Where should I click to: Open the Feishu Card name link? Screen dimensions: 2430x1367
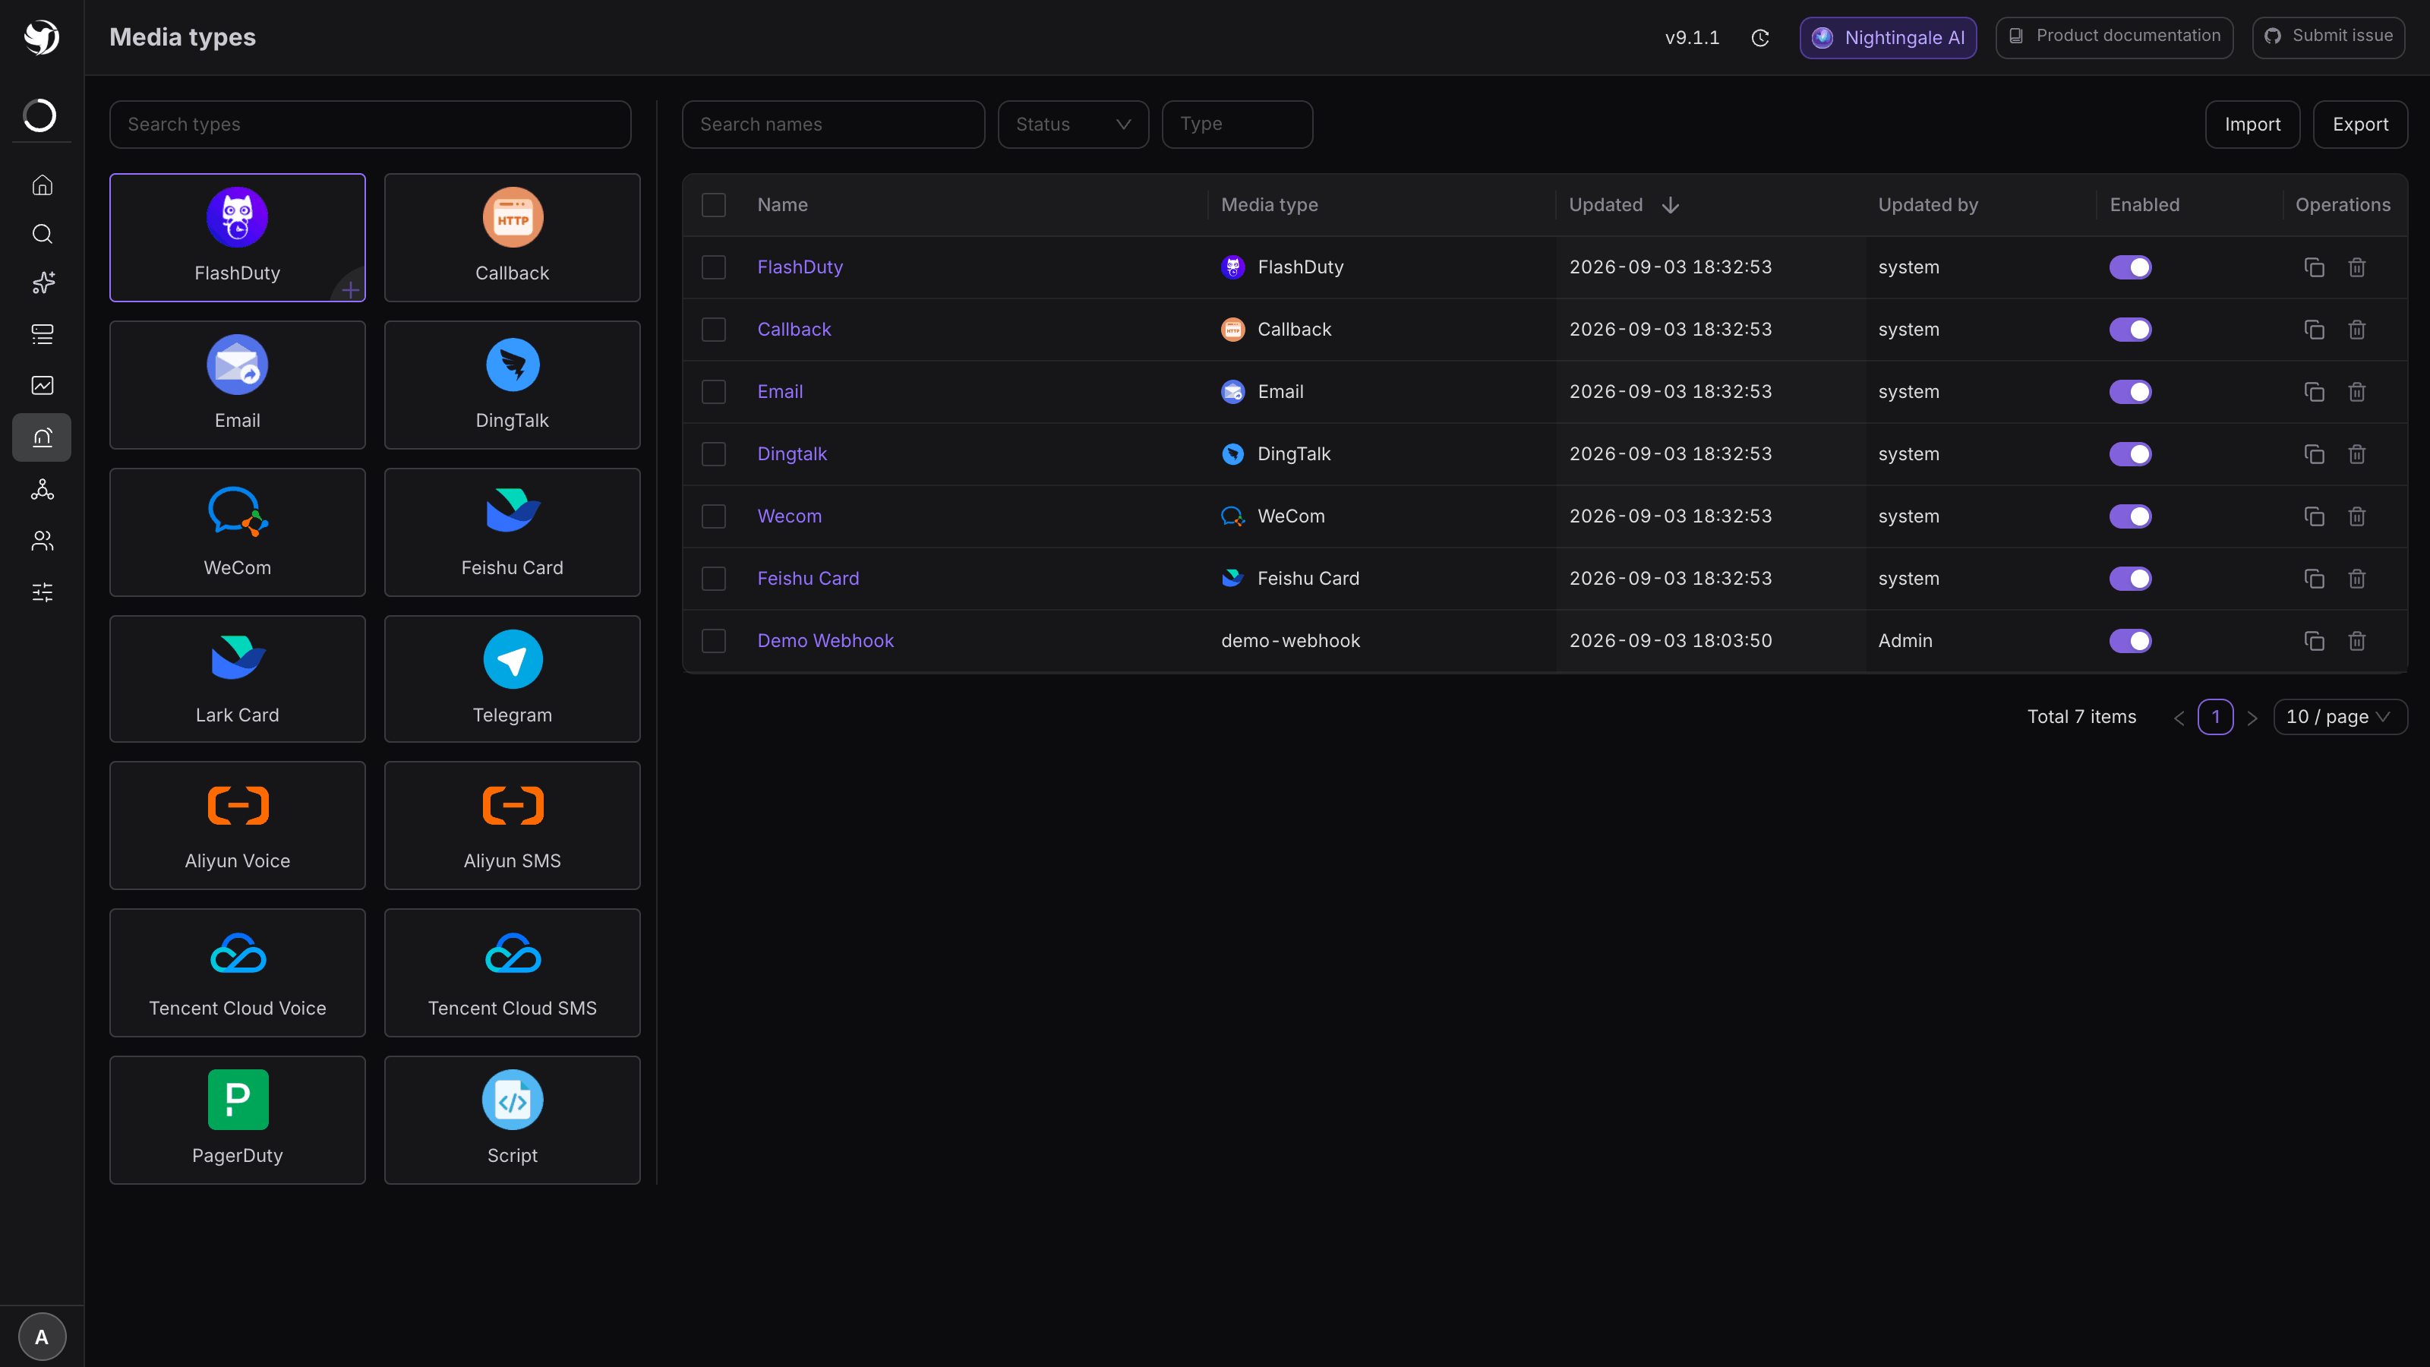pyautogui.click(x=809, y=578)
